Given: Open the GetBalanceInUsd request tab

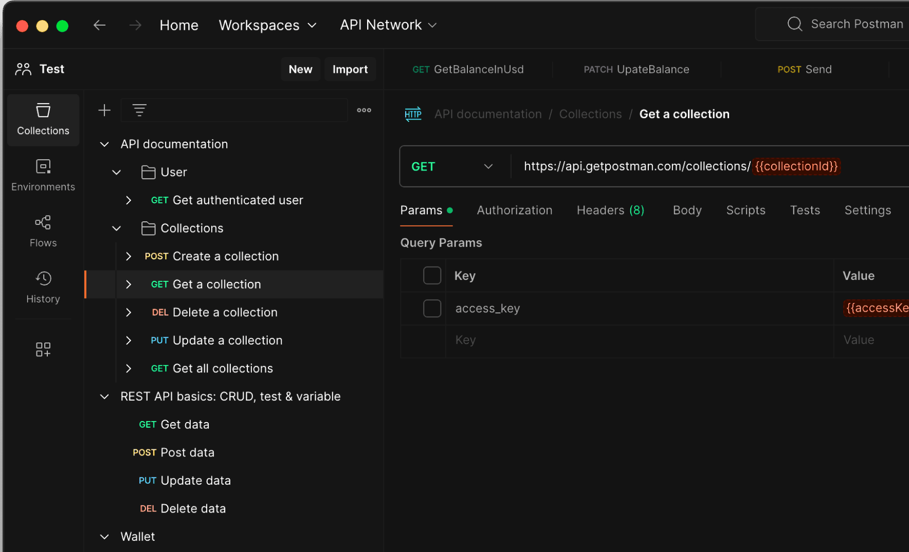Looking at the screenshot, I should pos(468,69).
